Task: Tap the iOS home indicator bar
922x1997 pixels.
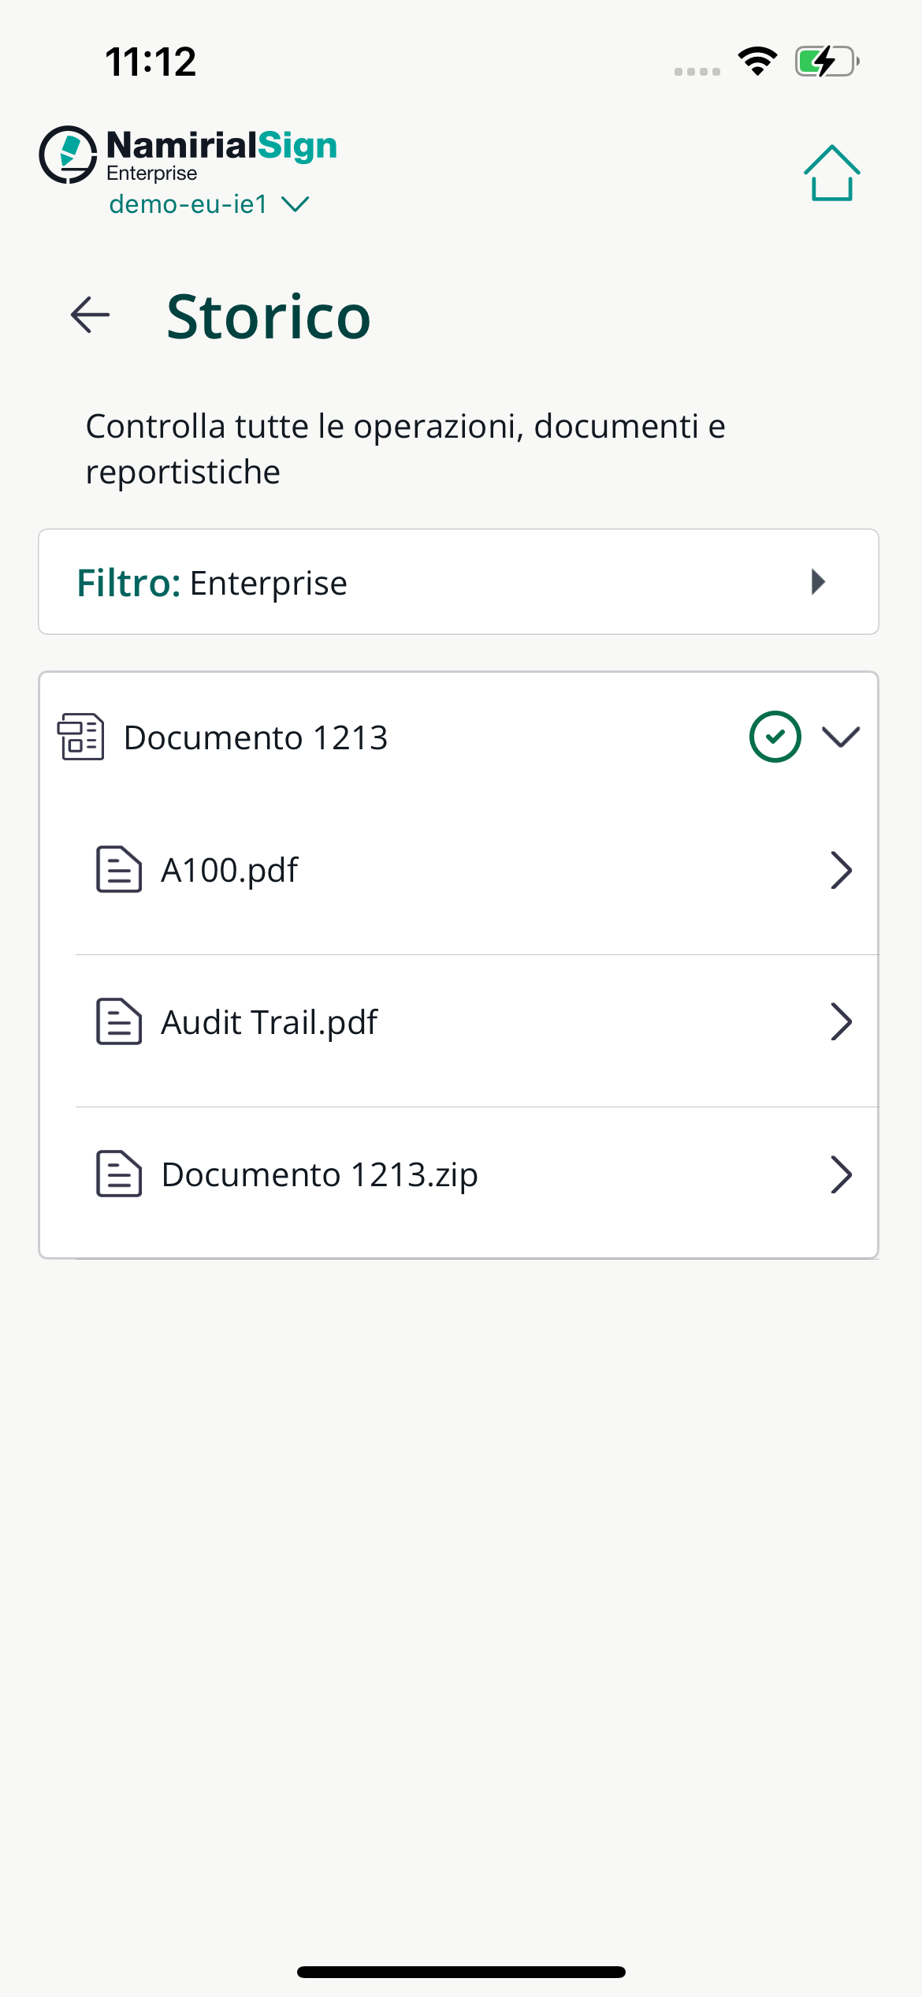Action: pos(461,1972)
